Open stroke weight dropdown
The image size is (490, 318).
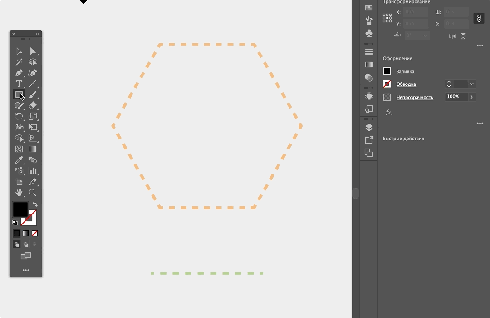(x=471, y=84)
